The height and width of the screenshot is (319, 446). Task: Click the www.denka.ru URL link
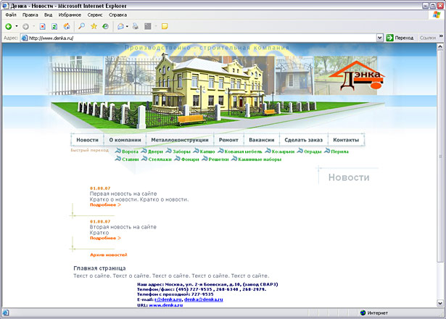(165, 305)
